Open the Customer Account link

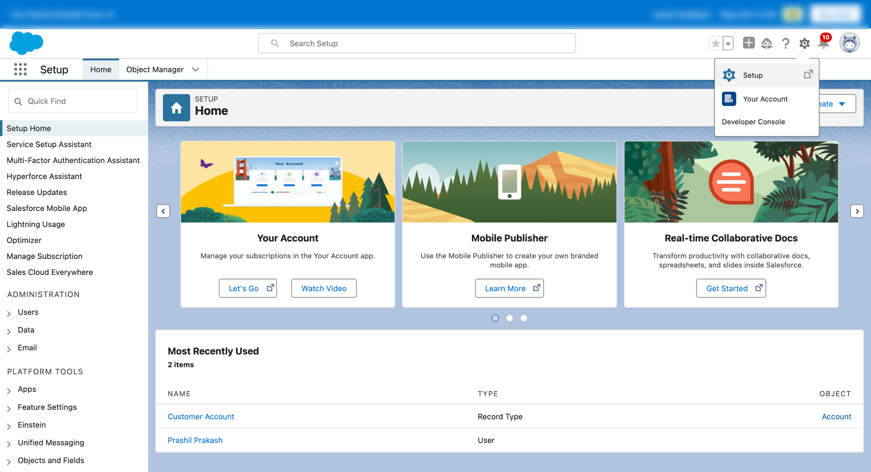tap(201, 416)
